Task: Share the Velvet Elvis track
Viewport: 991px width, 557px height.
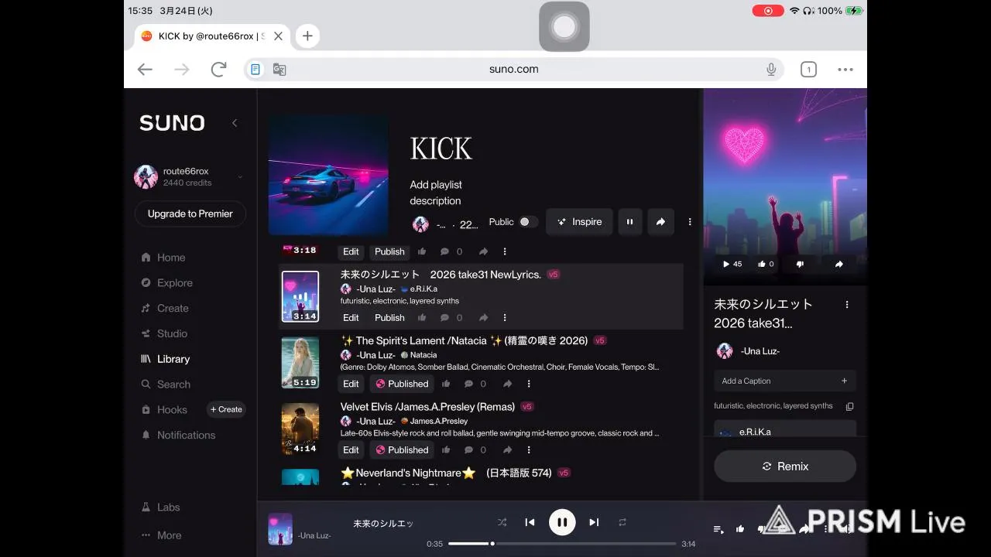Action: (x=507, y=450)
